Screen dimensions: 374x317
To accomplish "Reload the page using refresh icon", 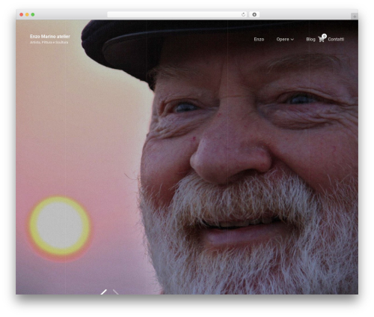I will pos(243,15).
